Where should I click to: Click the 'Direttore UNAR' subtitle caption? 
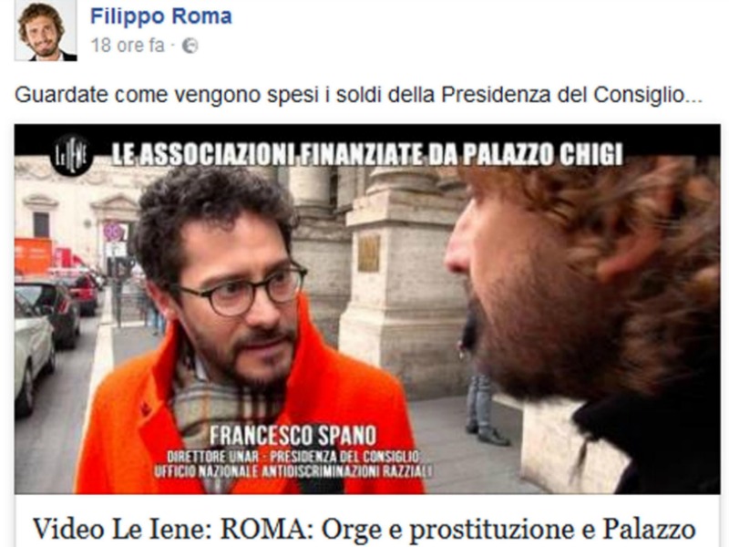pyautogui.click(x=293, y=456)
